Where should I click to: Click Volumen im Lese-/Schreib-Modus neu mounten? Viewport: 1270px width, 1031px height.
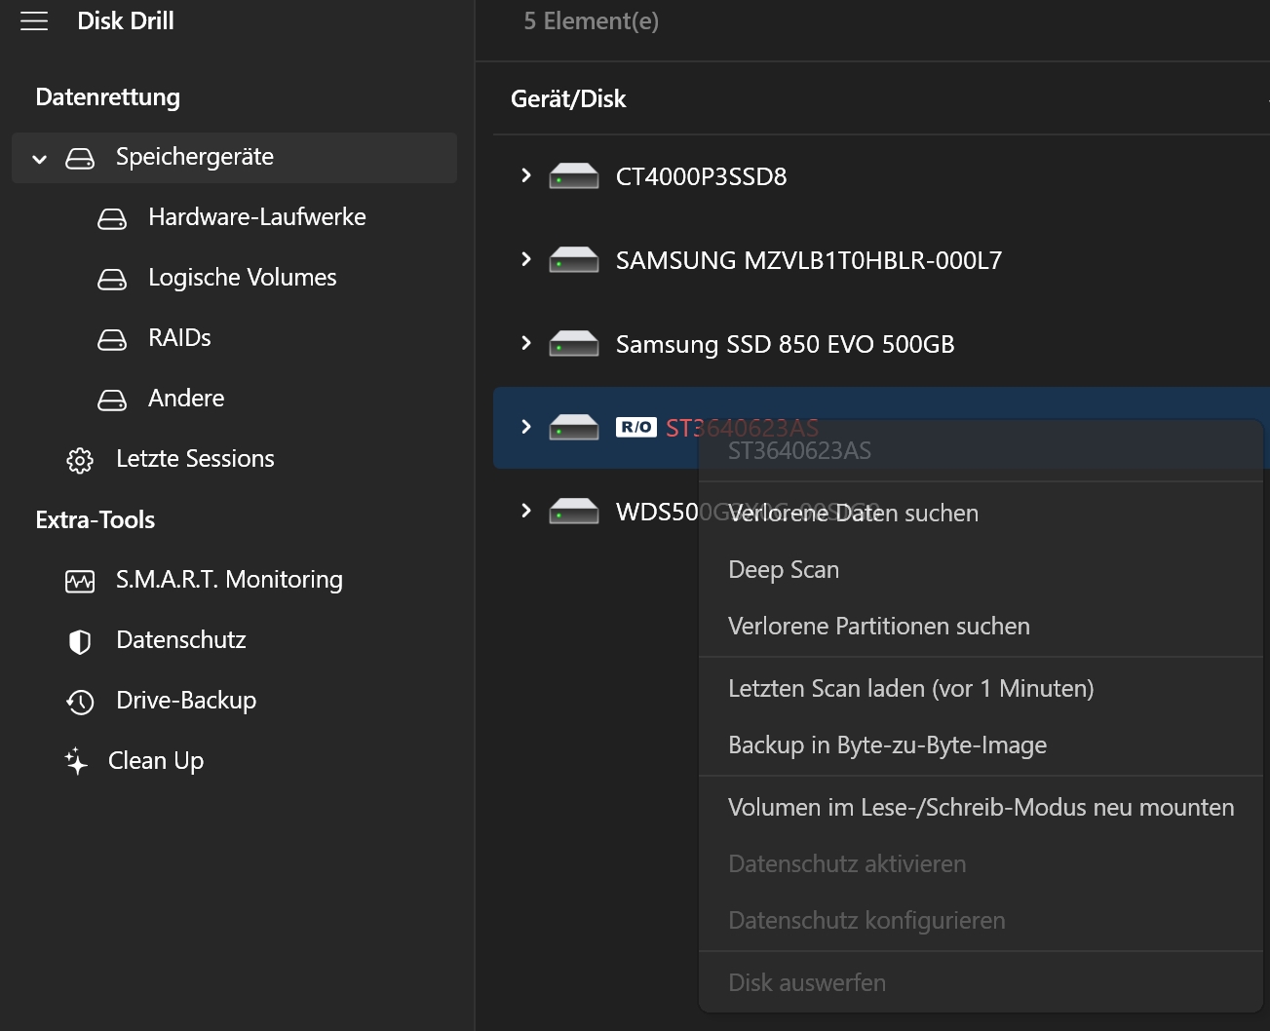981,808
